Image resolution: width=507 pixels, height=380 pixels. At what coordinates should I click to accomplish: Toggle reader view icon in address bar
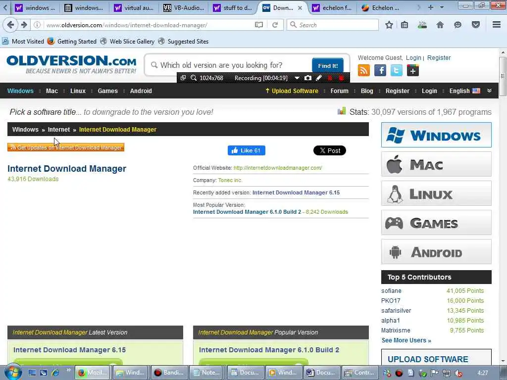coord(258,25)
